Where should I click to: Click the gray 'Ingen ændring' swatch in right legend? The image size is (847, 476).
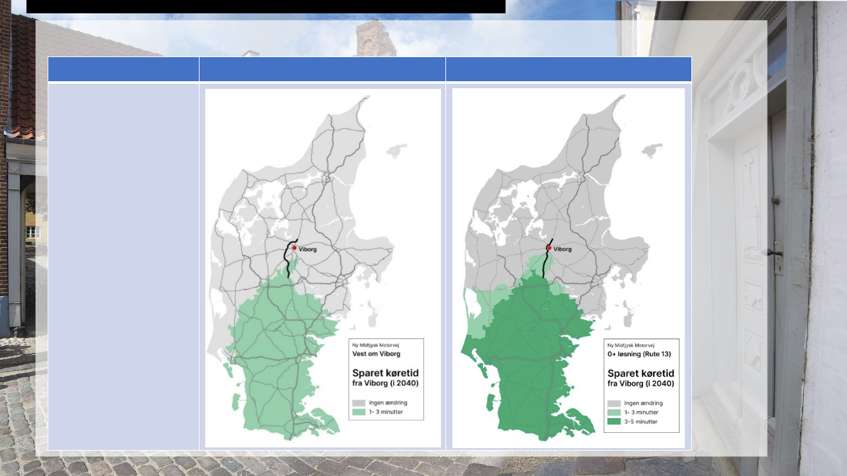click(x=614, y=403)
